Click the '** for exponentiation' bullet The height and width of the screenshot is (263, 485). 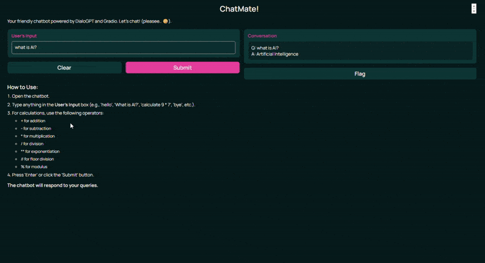coord(40,151)
